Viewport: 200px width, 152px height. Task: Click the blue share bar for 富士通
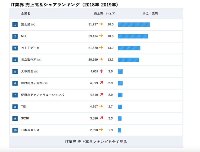pyautogui.click(x=134, y=24)
